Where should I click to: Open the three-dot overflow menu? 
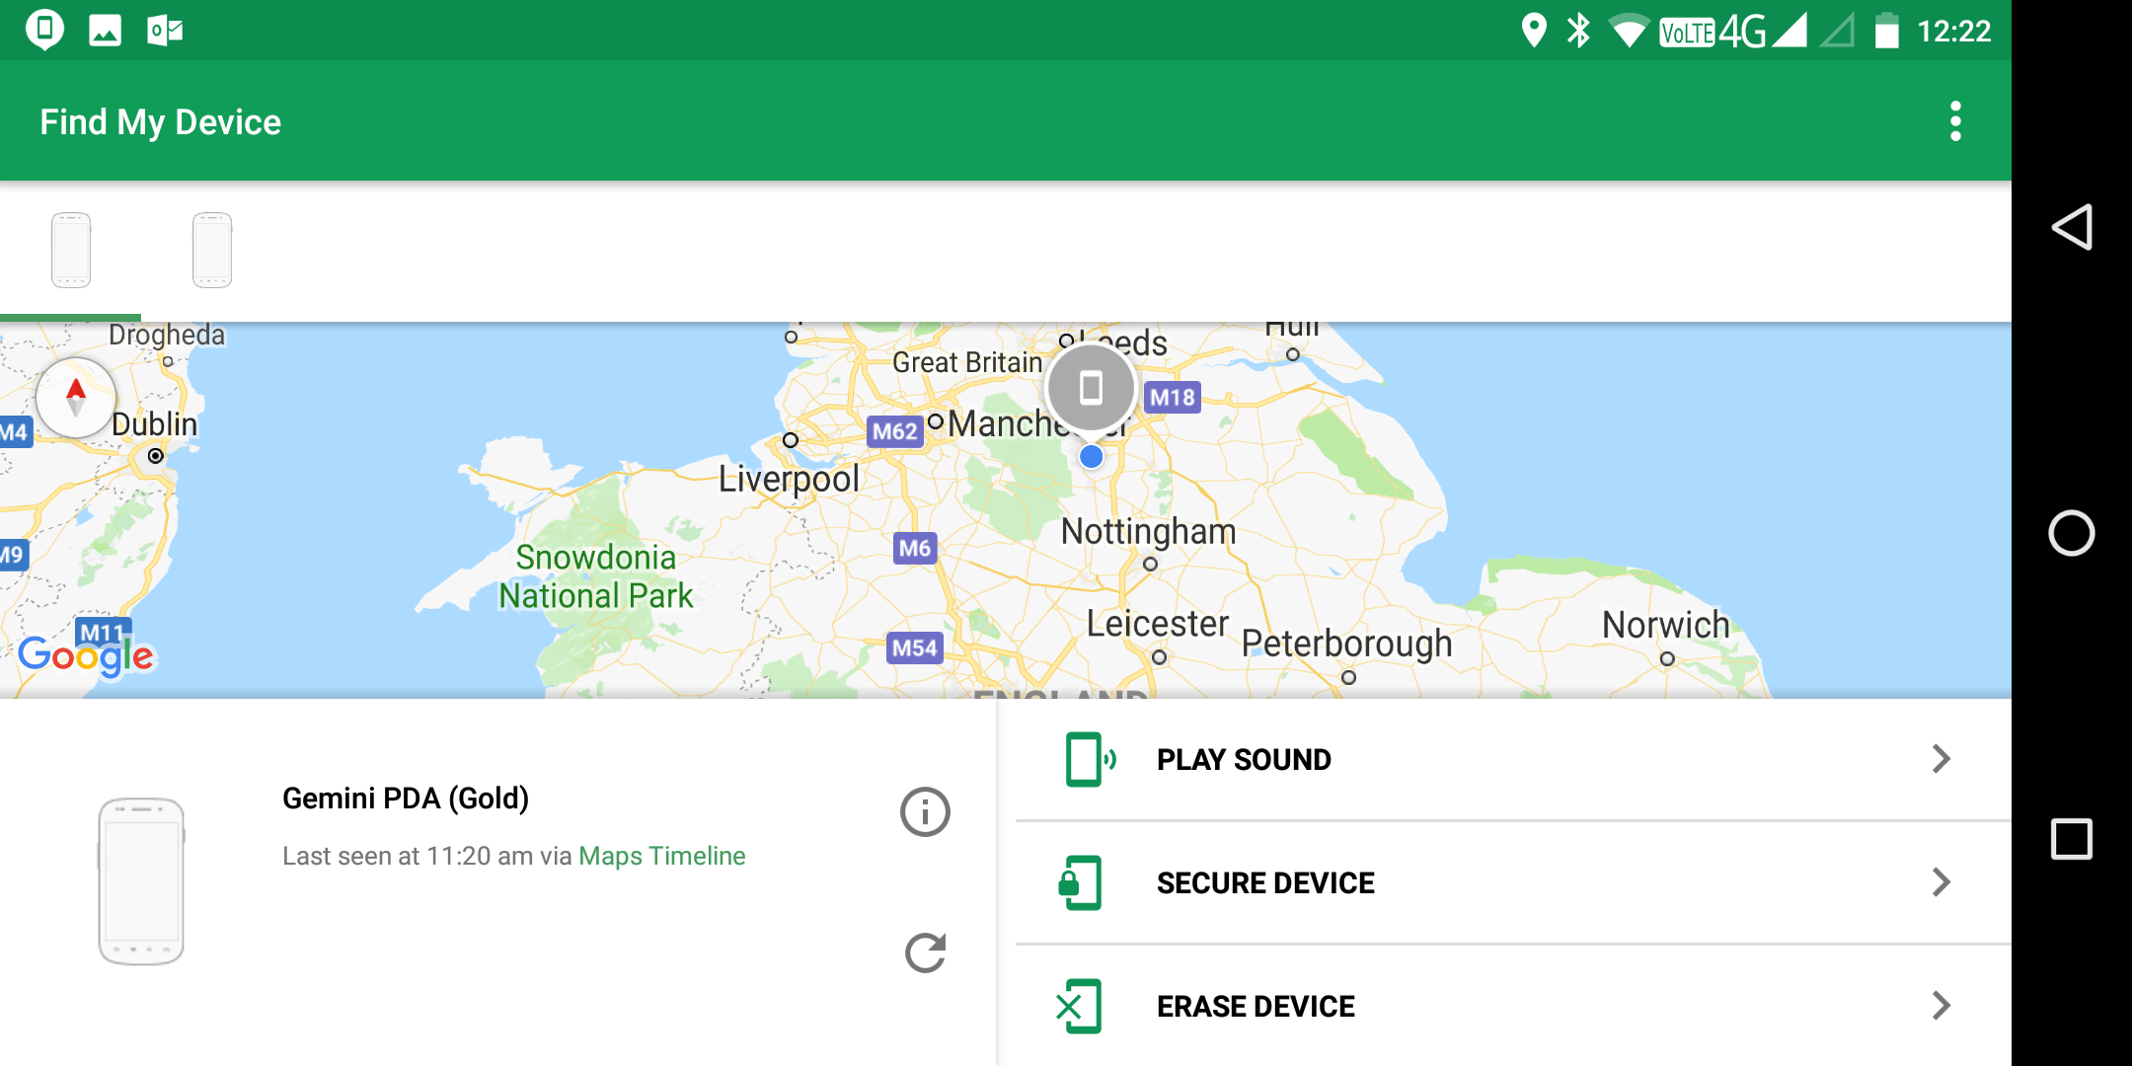(1955, 121)
